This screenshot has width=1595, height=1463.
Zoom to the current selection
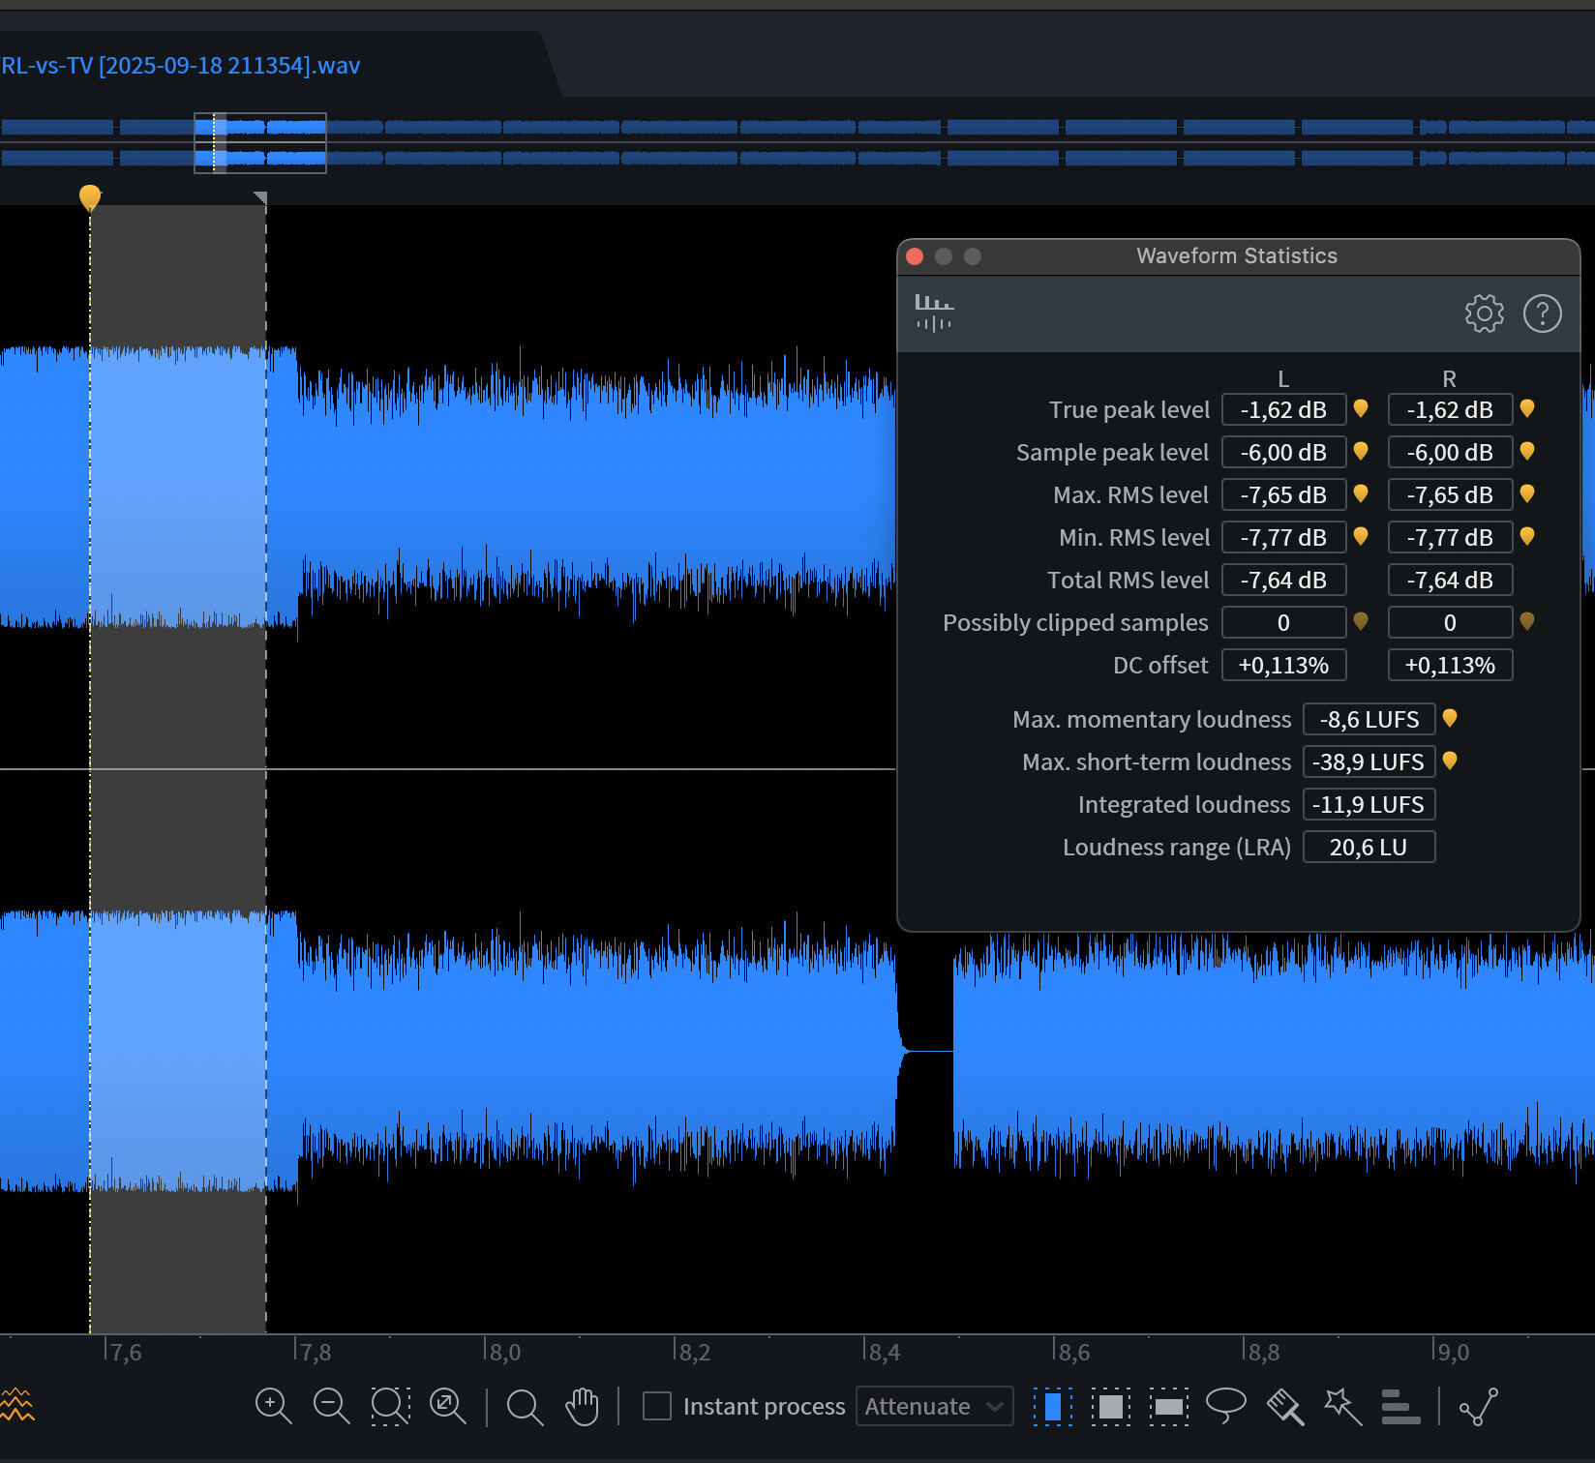point(390,1406)
